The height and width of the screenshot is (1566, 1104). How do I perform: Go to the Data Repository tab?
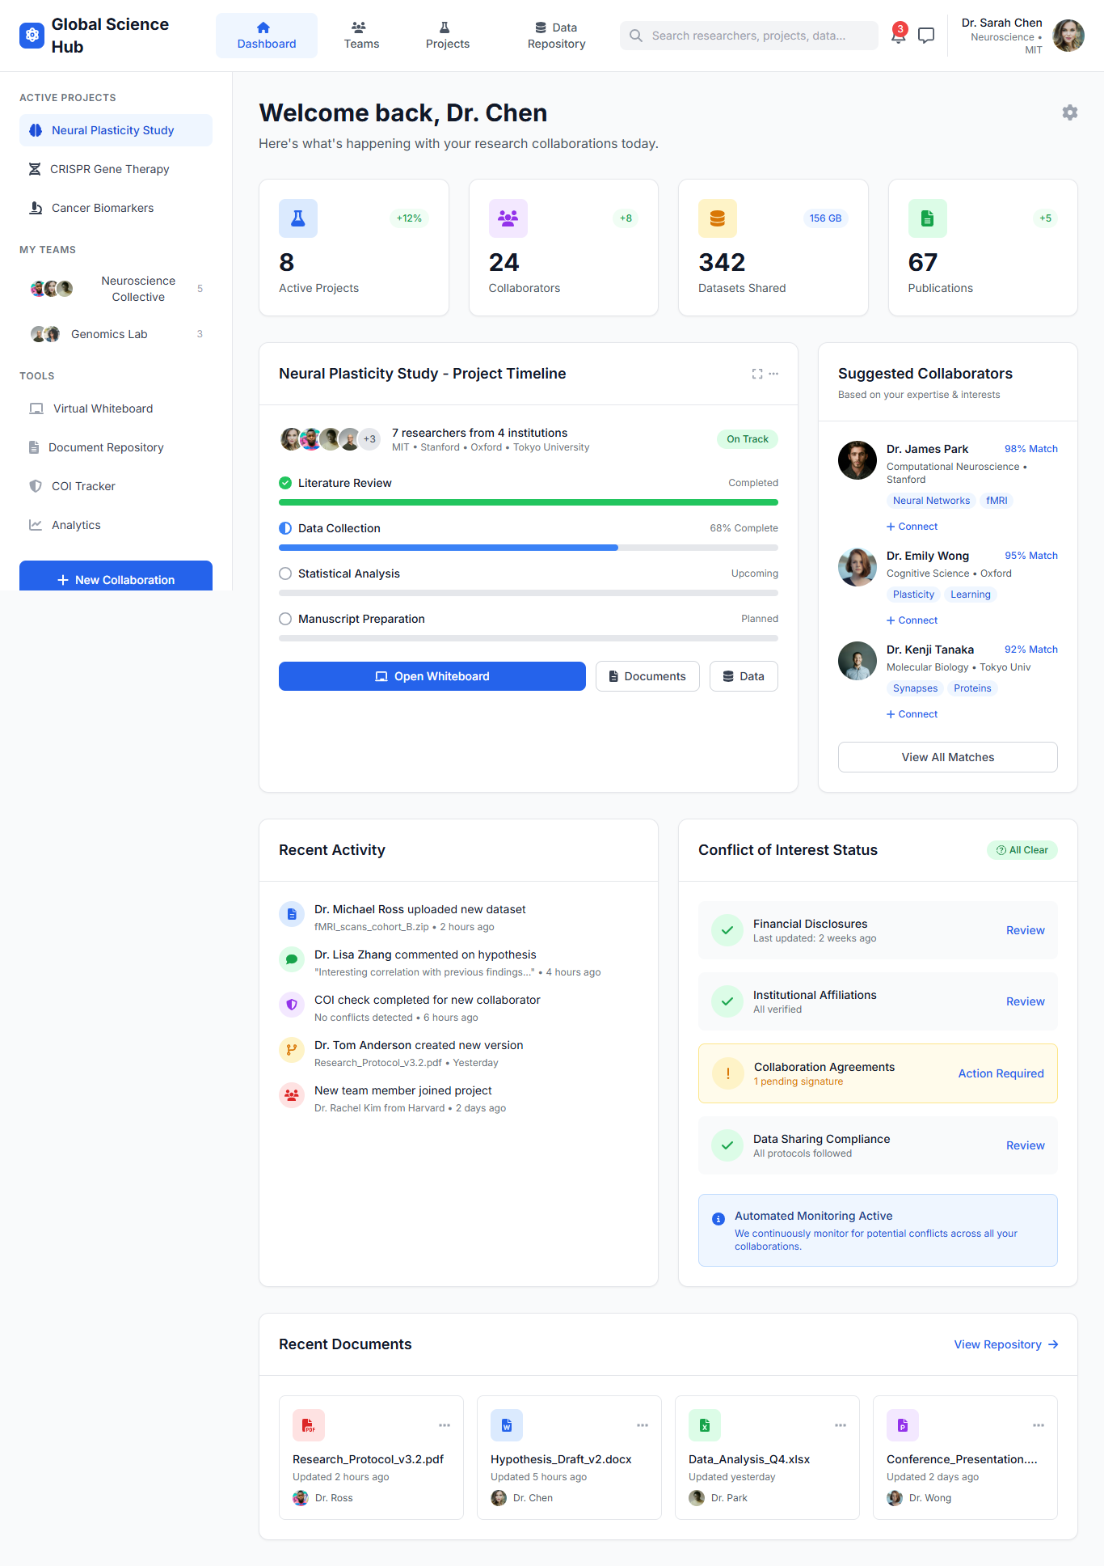[556, 36]
